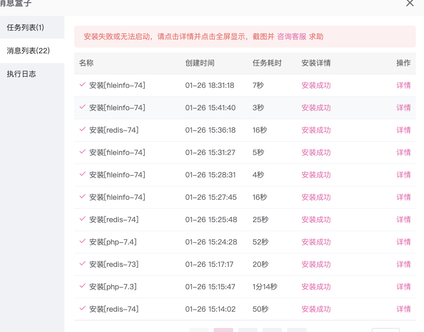The height and width of the screenshot is (332, 424).
Task: Click the check icon beside 安装[redis-73]
Action: [82, 264]
